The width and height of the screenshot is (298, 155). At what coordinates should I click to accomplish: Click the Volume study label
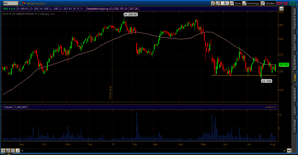point(8,107)
